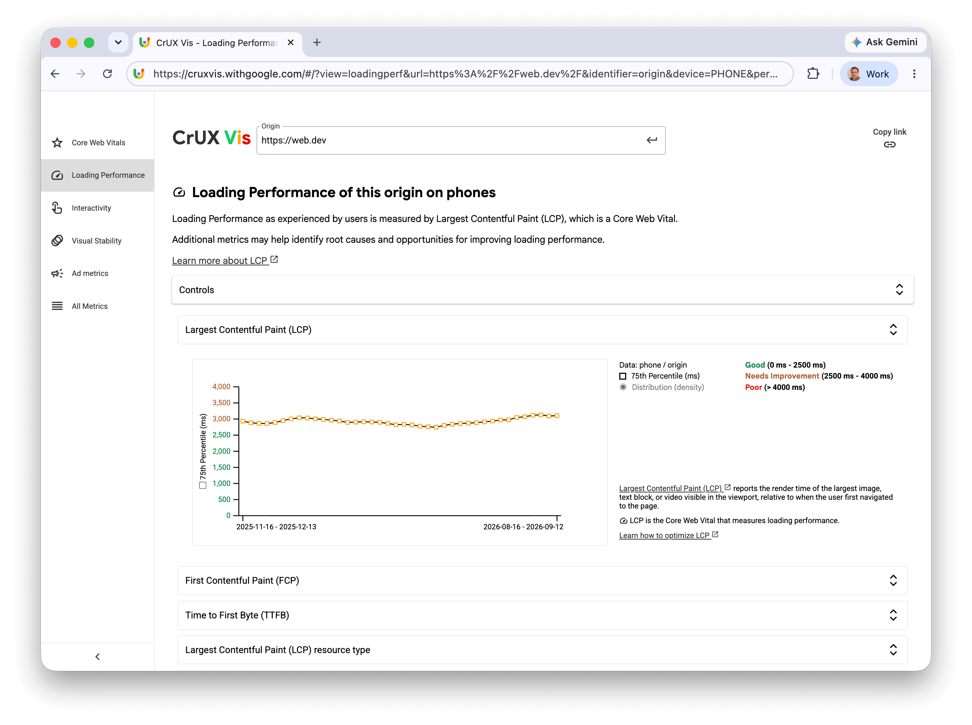Screen dimensions: 972x725
Task: Collapse the sidebar with the left chevron
Action: 97,656
